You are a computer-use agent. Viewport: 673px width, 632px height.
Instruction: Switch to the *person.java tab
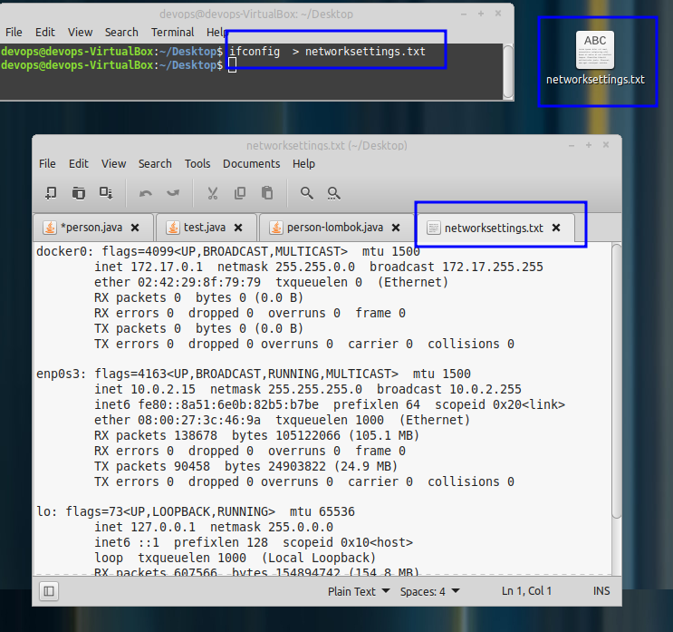[91, 228]
